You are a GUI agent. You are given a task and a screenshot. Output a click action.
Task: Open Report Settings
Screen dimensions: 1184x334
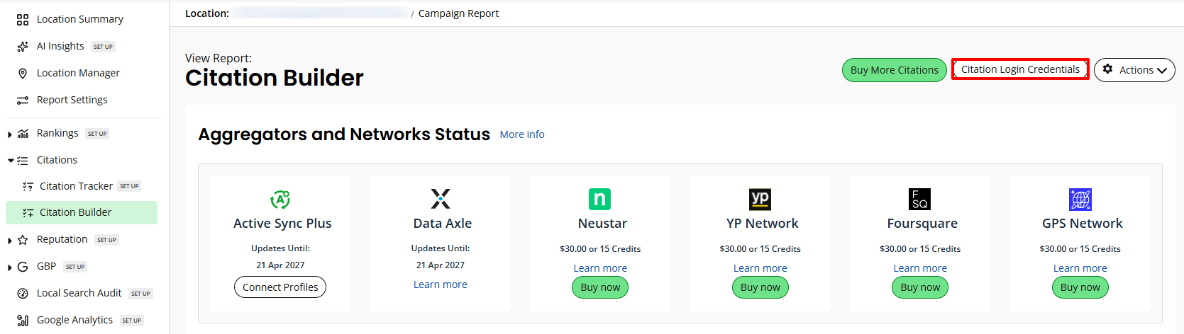click(x=72, y=100)
